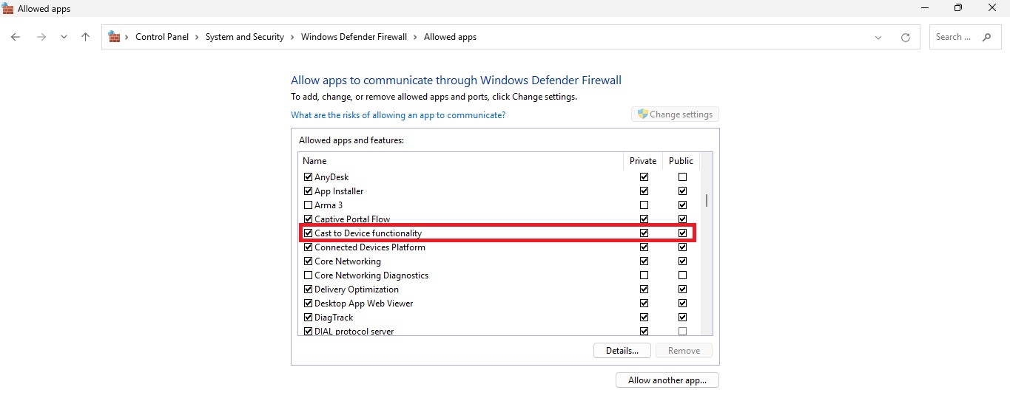Select the App Installer row text
Image resolution: width=1010 pixels, height=401 pixels.
click(x=339, y=191)
